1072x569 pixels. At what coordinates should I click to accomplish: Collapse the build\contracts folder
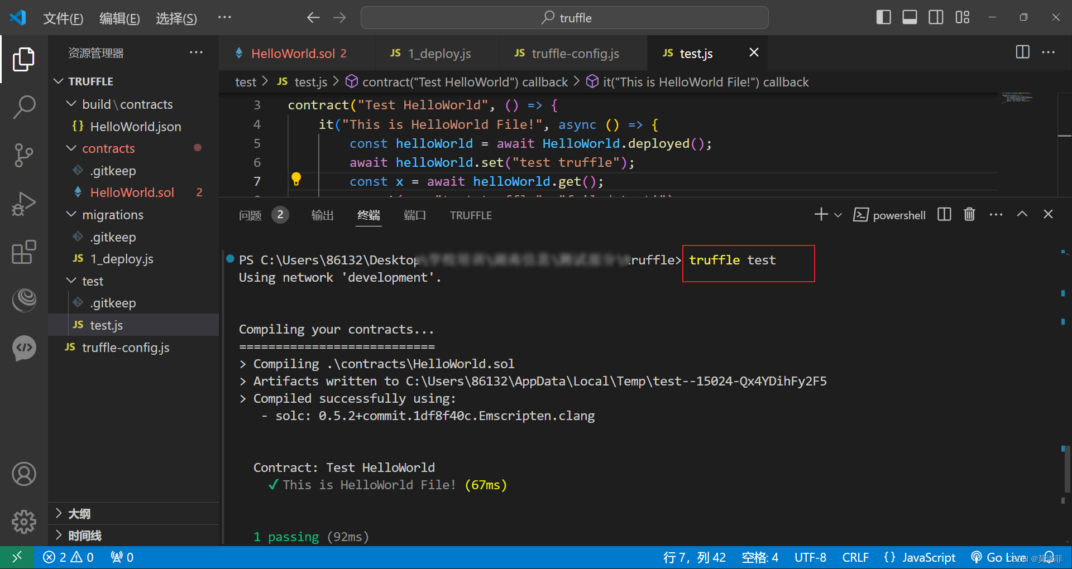[134, 104]
